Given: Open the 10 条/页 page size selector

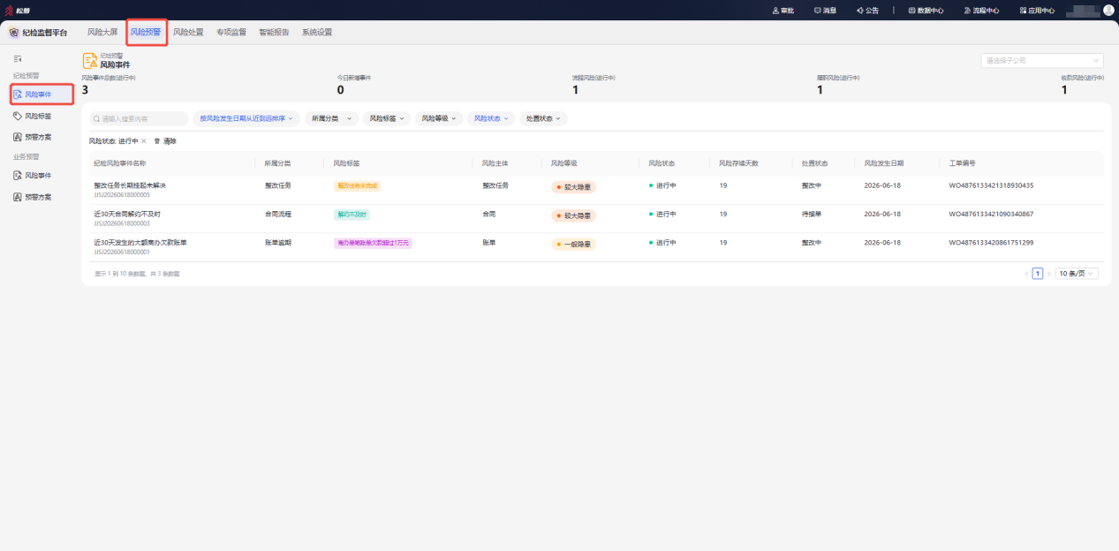Looking at the screenshot, I should 1077,274.
